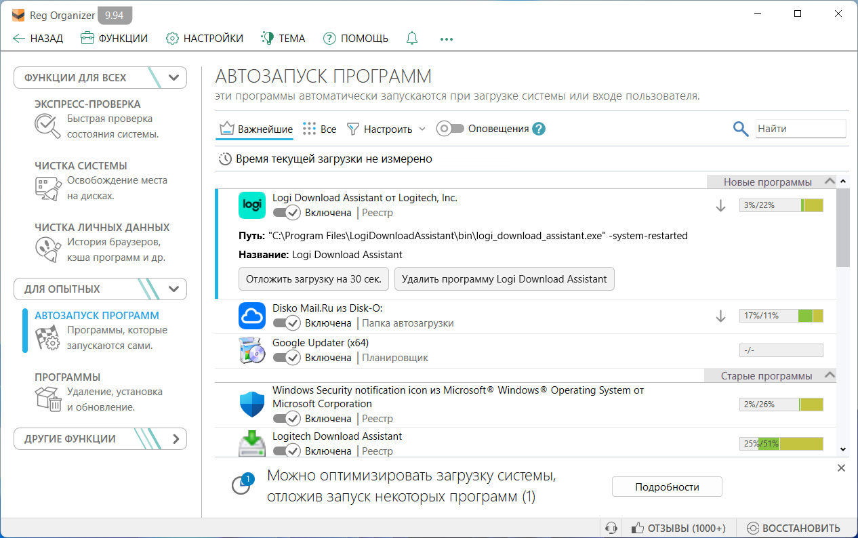Disable Logi Download Assistant autostart toggle
Screen dimensions: 858x538
(287, 213)
